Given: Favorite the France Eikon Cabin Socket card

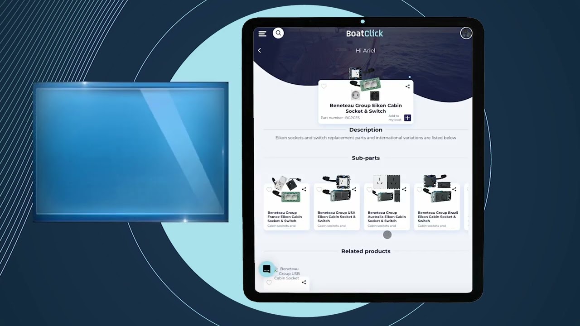Looking at the screenshot, I should tap(269, 189).
